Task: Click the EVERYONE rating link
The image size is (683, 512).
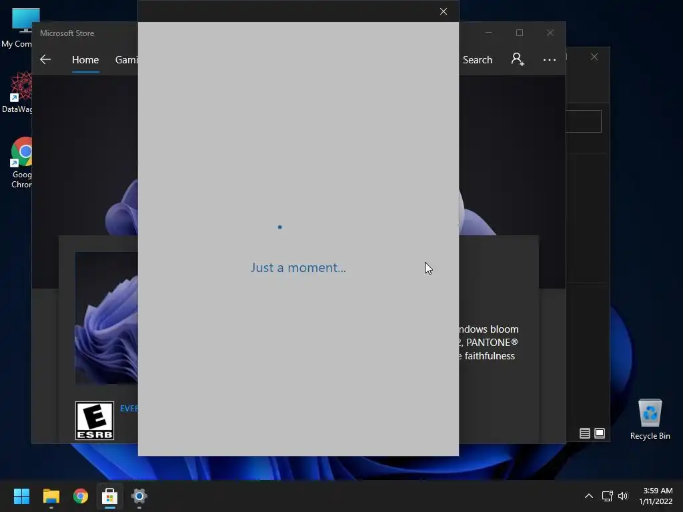Action: coord(129,409)
